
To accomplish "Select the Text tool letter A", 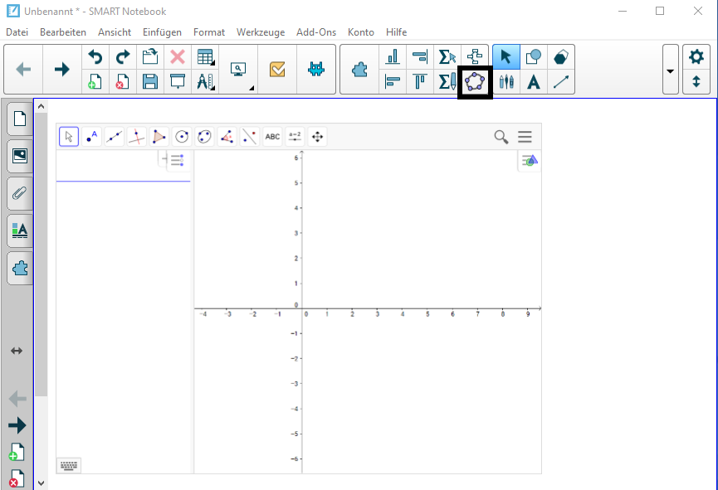I will [x=534, y=82].
